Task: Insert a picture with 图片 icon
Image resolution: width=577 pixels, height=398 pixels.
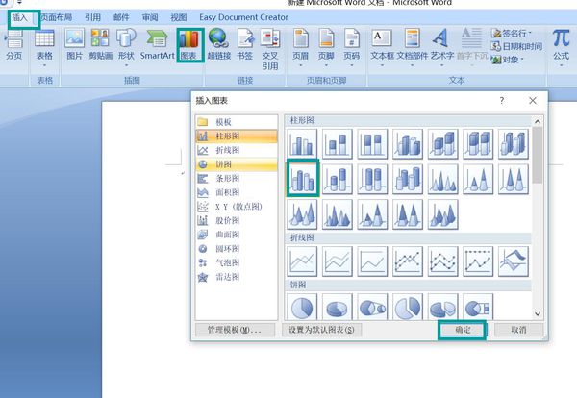Action: coord(75,45)
